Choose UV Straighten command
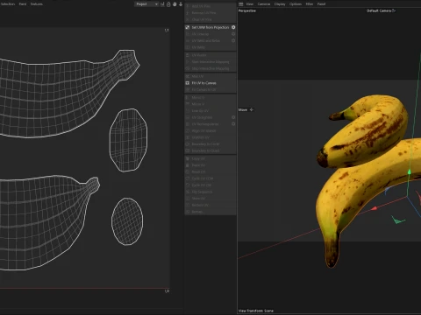 210,117
